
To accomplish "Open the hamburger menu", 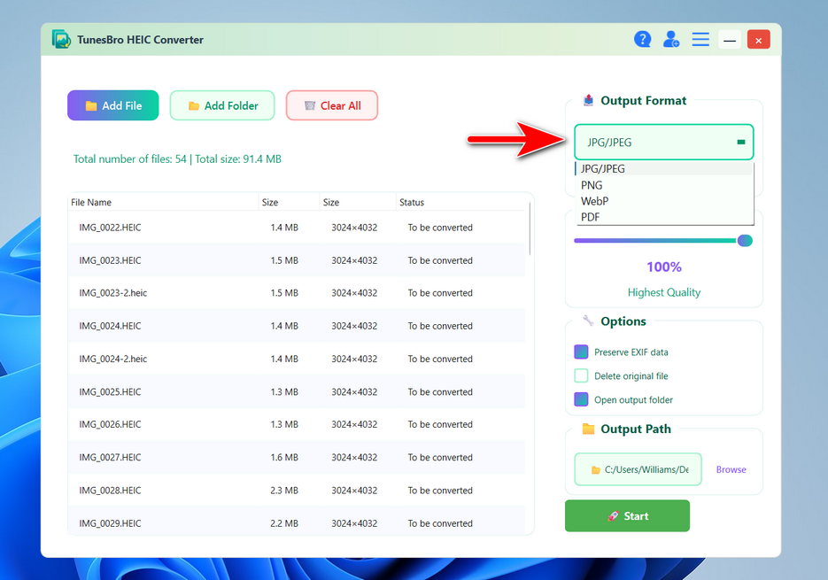I will click(700, 39).
